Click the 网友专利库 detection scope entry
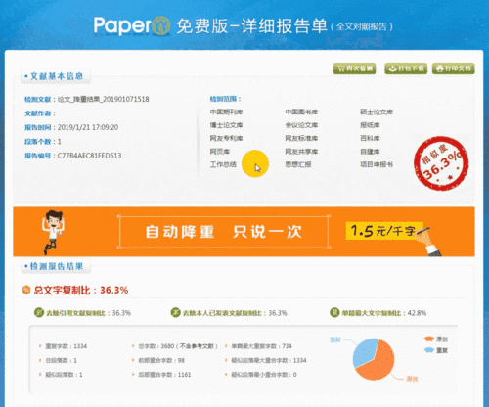The width and height of the screenshot is (489, 407). click(226, 138)
